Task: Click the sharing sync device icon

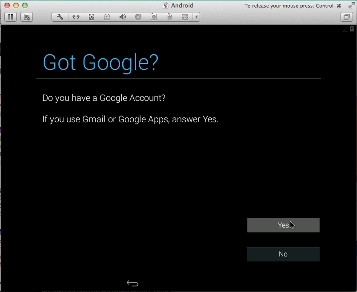Action: pos(185,17)
